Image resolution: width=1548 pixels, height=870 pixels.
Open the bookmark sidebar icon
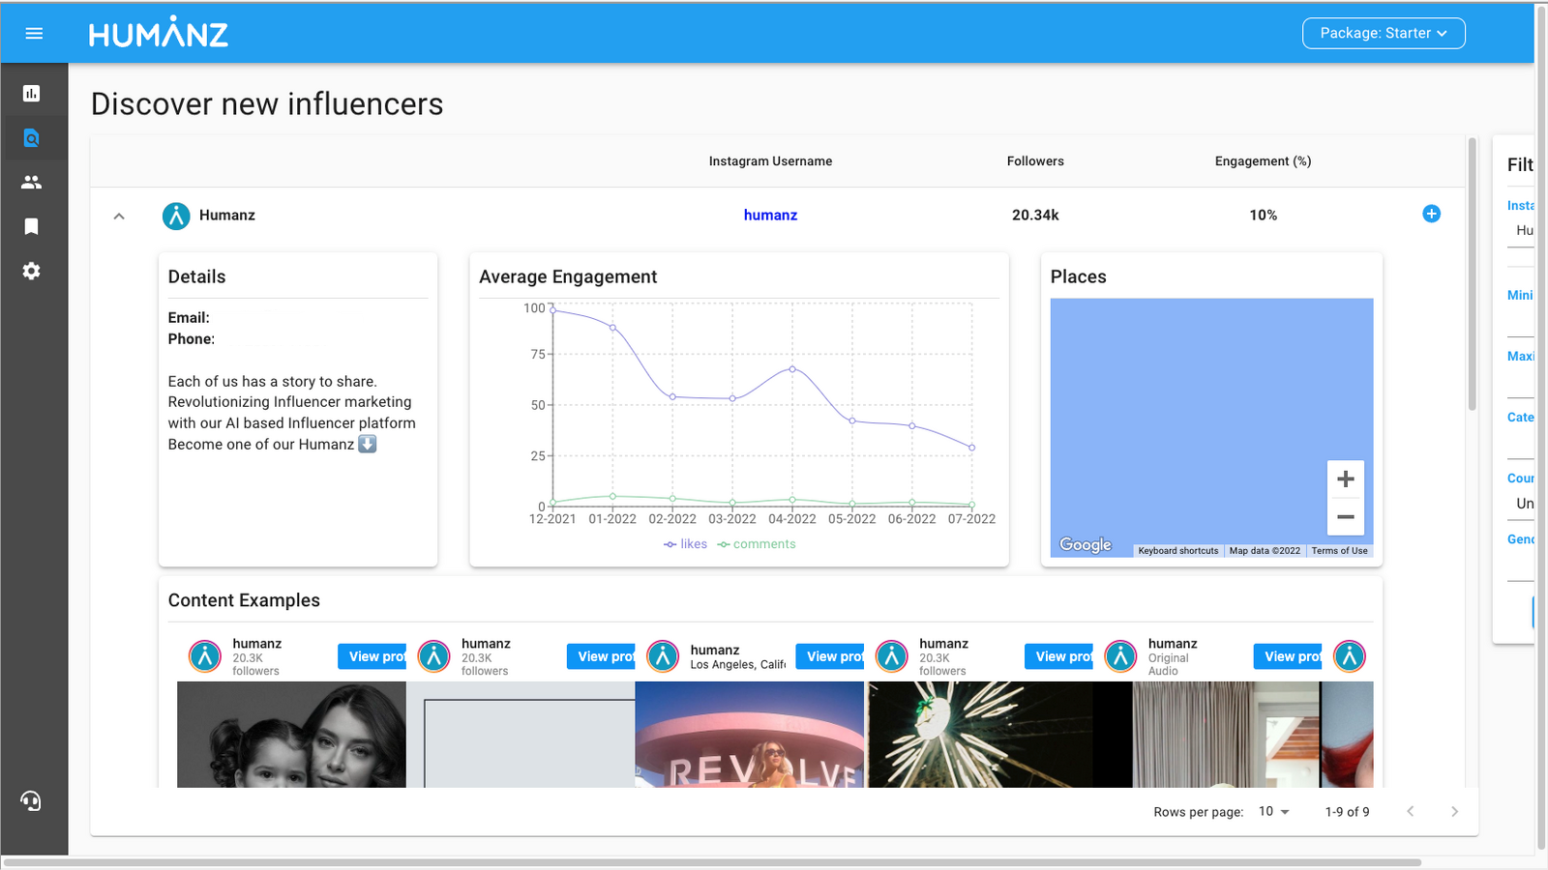[x=32, y=226]
